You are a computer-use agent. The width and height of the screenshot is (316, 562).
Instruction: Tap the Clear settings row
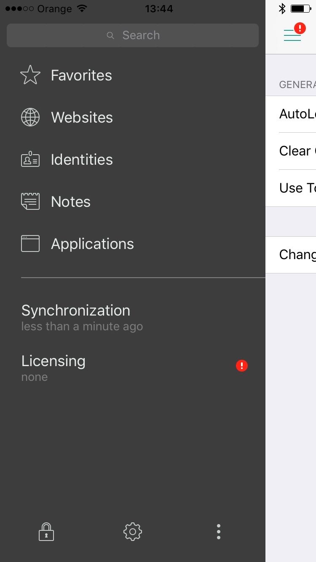click(297, 151)
